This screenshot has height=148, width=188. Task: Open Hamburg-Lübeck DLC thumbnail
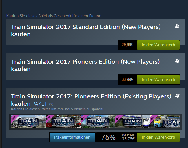[63, 122]
